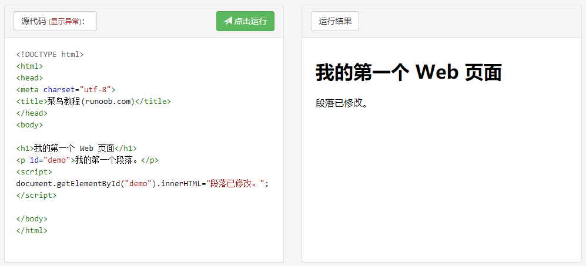Click the closing </body> tag line
This screenshot has height=266, width=586.
pos(32,218)
